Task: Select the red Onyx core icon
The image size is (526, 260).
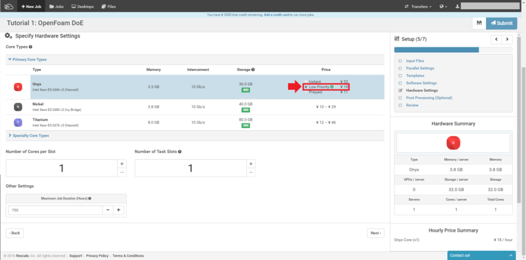Action: click(18, 87)
